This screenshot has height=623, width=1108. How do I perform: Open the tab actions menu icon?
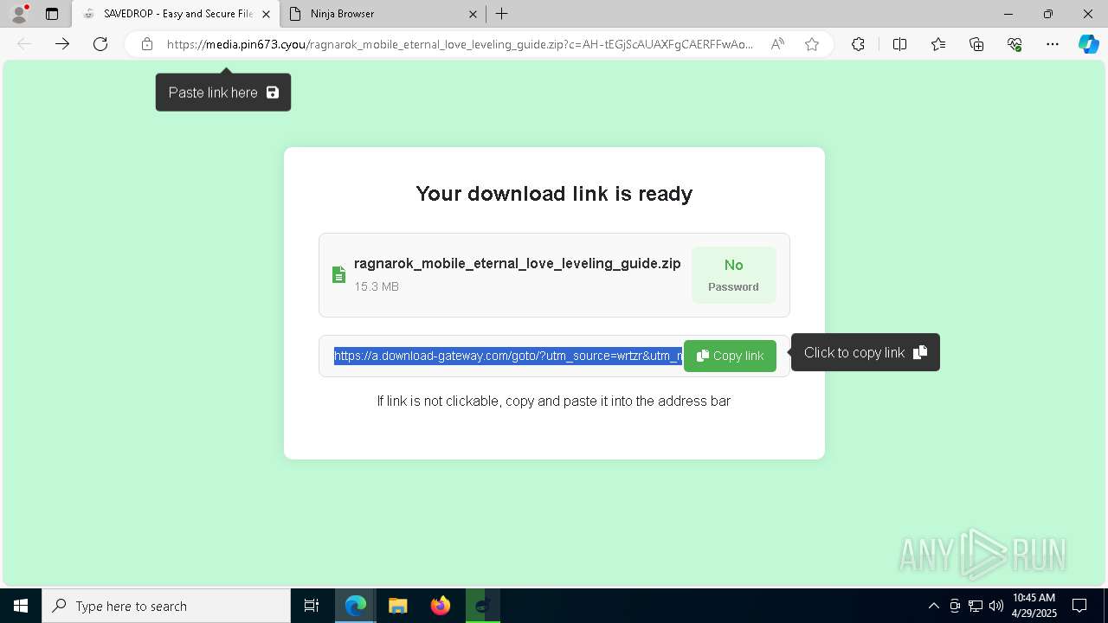52,14
